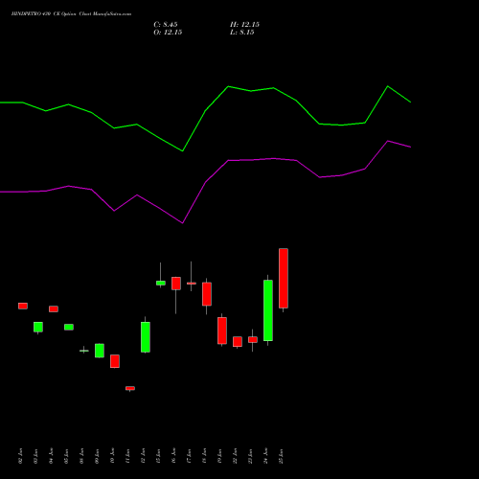This screenshot has height=479, width=479.
Task: Select the green candle for 12 Jun
Action: 146,337
